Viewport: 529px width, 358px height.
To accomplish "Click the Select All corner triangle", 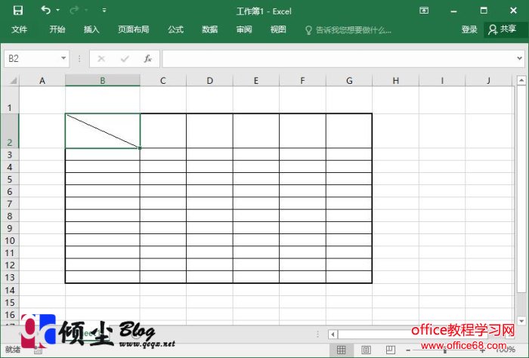I will (x=13, y=81).
